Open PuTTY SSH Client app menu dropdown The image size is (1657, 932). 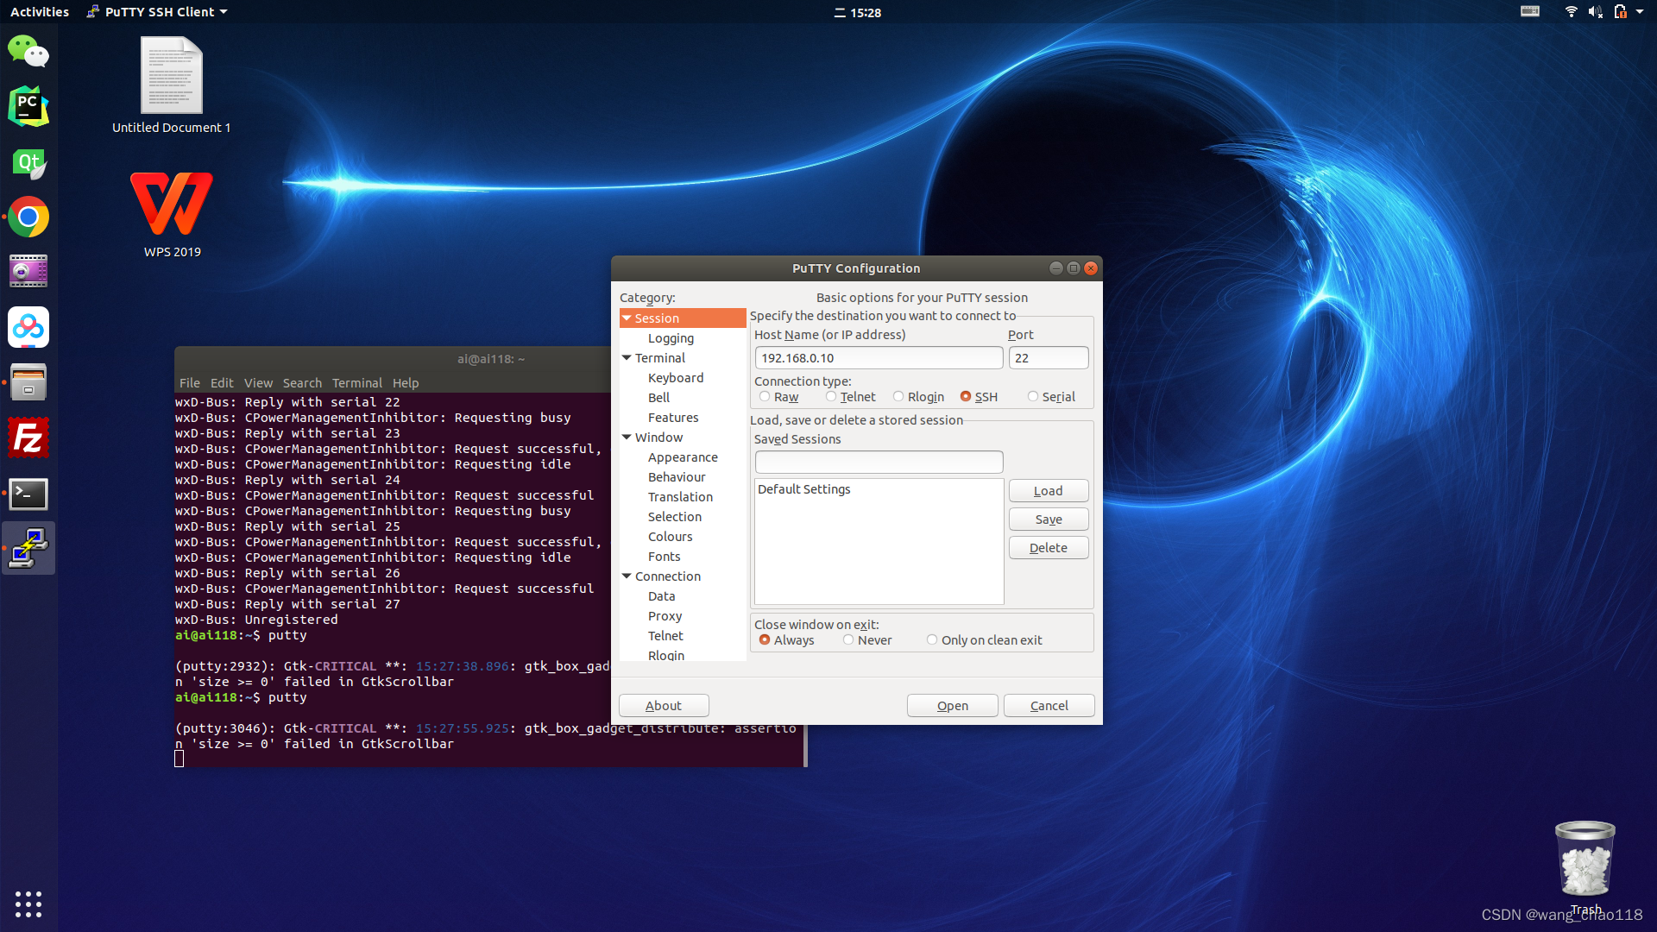coord(157,12)
